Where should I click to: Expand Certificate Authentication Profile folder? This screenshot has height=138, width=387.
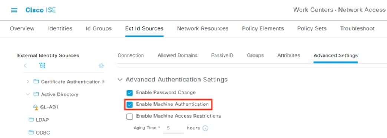(x=28, y=81)
